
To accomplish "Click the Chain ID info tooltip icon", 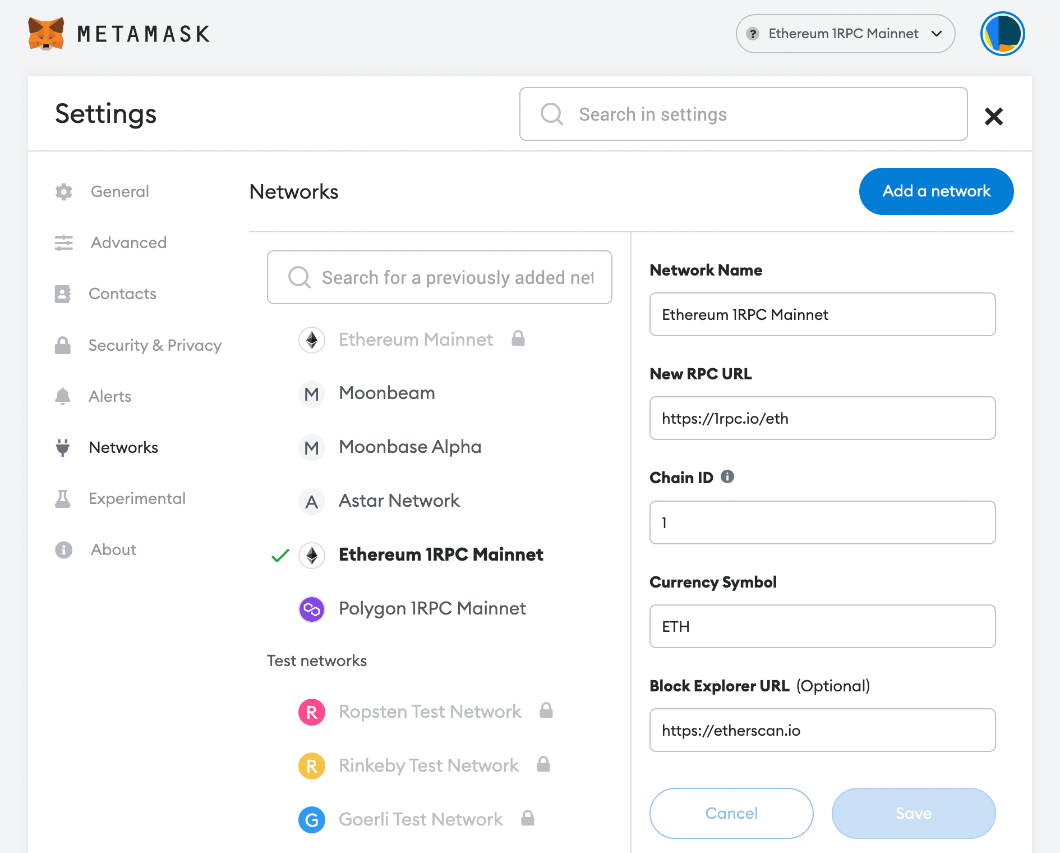I will point(727,476).
